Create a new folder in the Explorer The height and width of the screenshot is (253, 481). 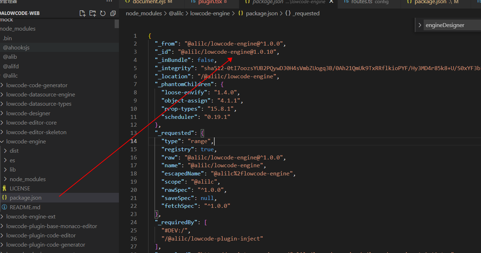93,13
